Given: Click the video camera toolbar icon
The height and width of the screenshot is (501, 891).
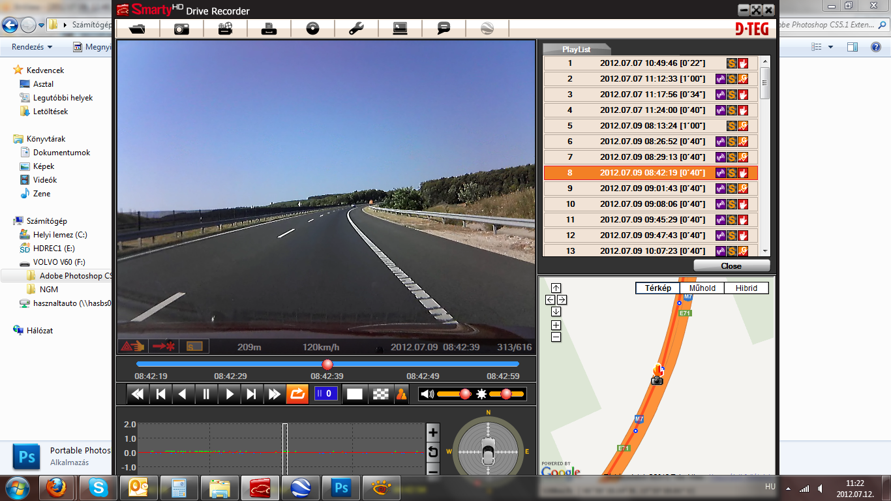Looking at the screenshot, I should [225, 29].
